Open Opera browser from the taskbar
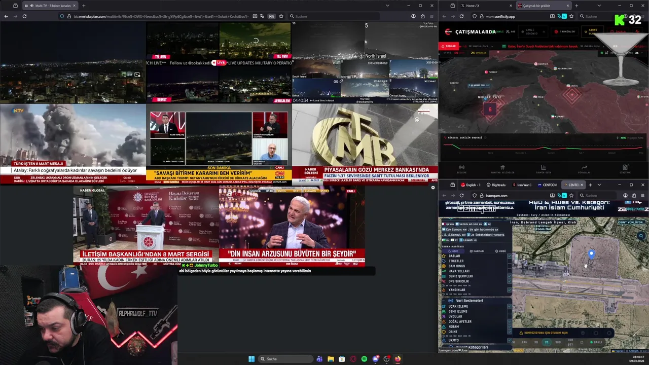649x365 pixels. click(353, 359)
